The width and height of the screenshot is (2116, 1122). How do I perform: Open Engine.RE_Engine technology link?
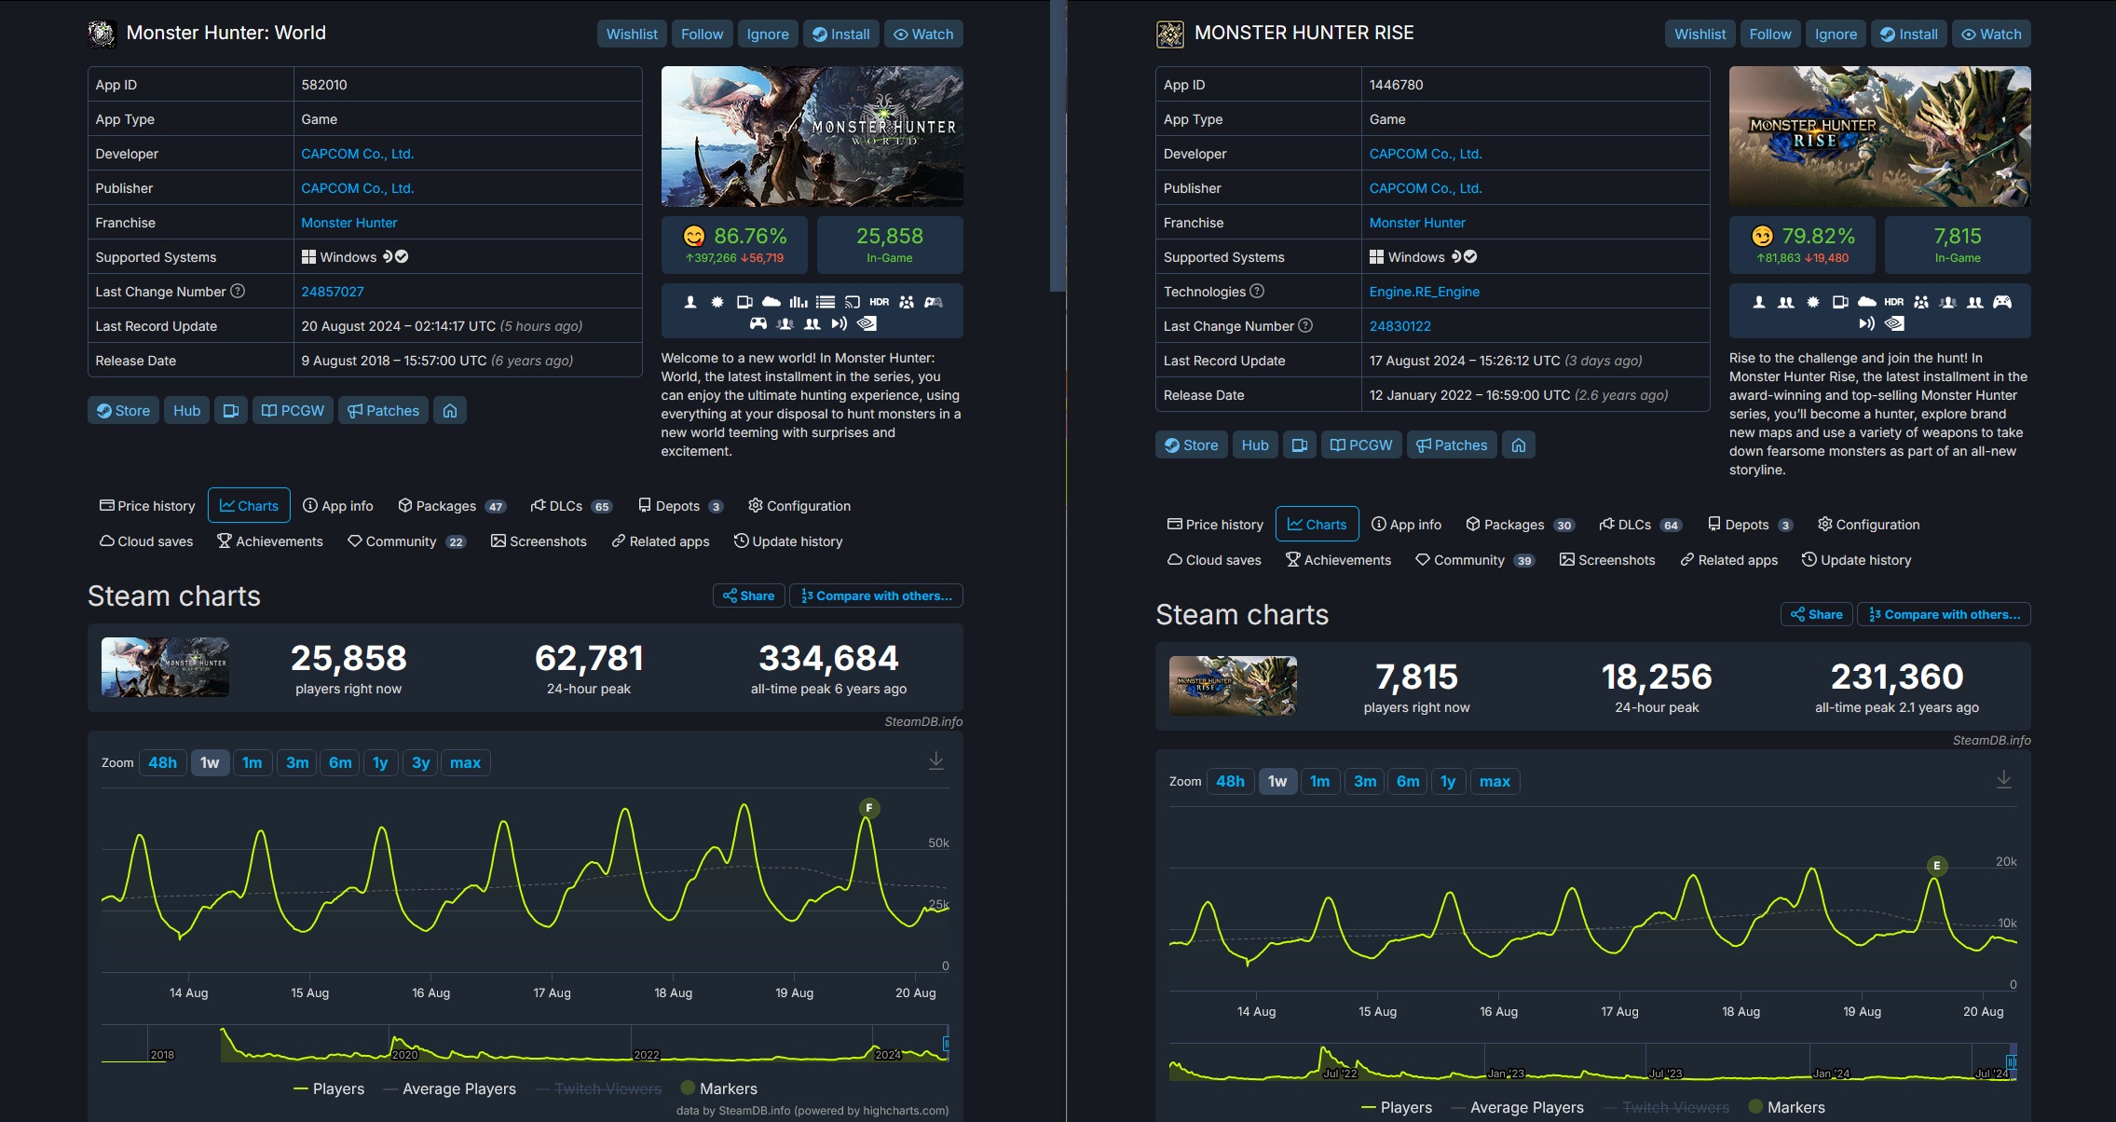(x=1424, y=292)
